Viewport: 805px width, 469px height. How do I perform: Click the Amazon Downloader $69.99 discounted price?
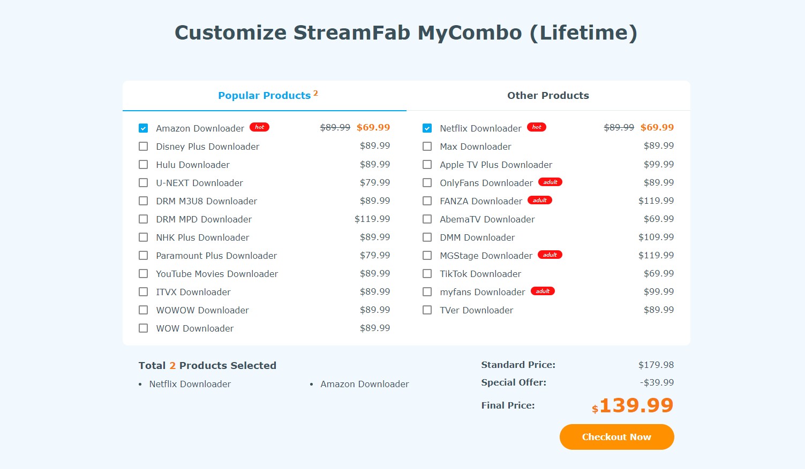tap(373, 127)
